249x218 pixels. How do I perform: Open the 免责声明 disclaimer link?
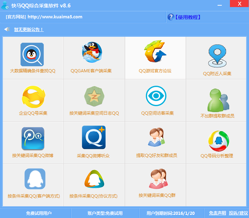(217, 213)
